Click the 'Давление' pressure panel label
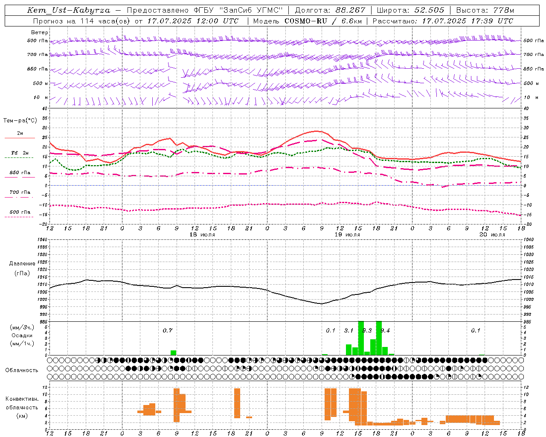This screenshot has width=546, height=437. [x=22, y=264]
